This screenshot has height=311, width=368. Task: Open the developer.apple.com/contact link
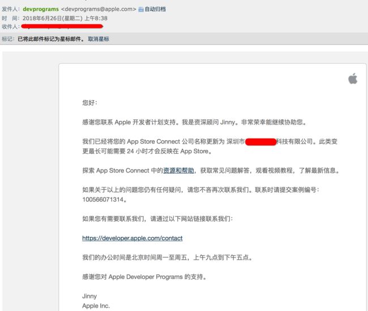coord(132,238)
